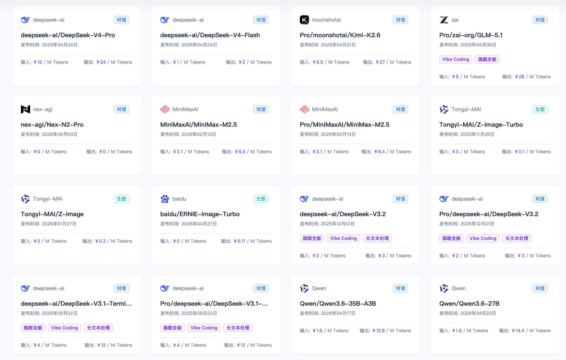The height and width of the screenshot is (360, 566).
Task: Click the 对话 badge on Qwen3.6-27B card
Action: pos(540,288)
